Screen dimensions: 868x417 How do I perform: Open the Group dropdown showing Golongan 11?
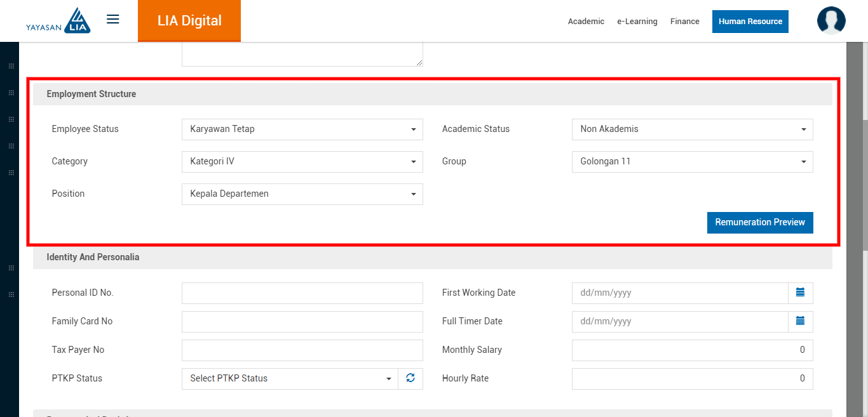pos(692,162)
